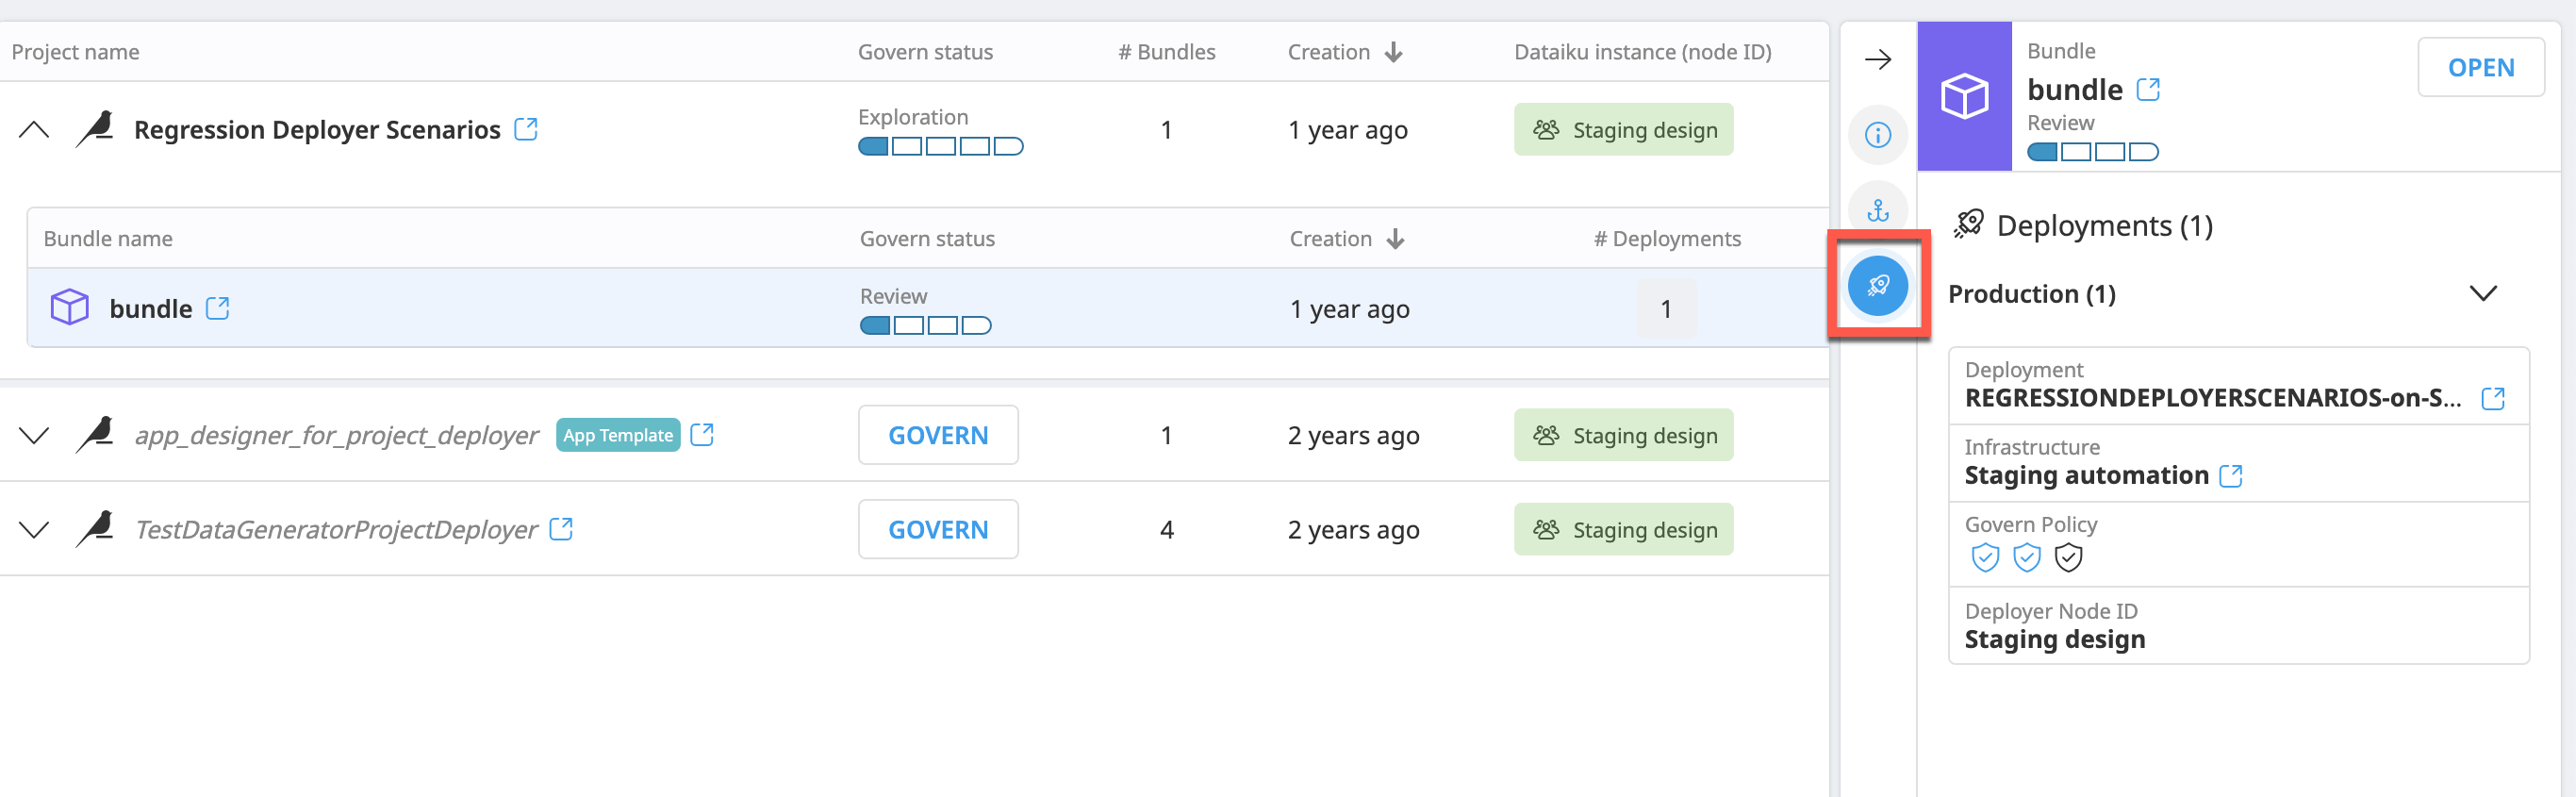Click bundle count 4 for TestDataGeneratorProjectDeployer
The image size is (2576, 797).
[x=1166, y=530]
